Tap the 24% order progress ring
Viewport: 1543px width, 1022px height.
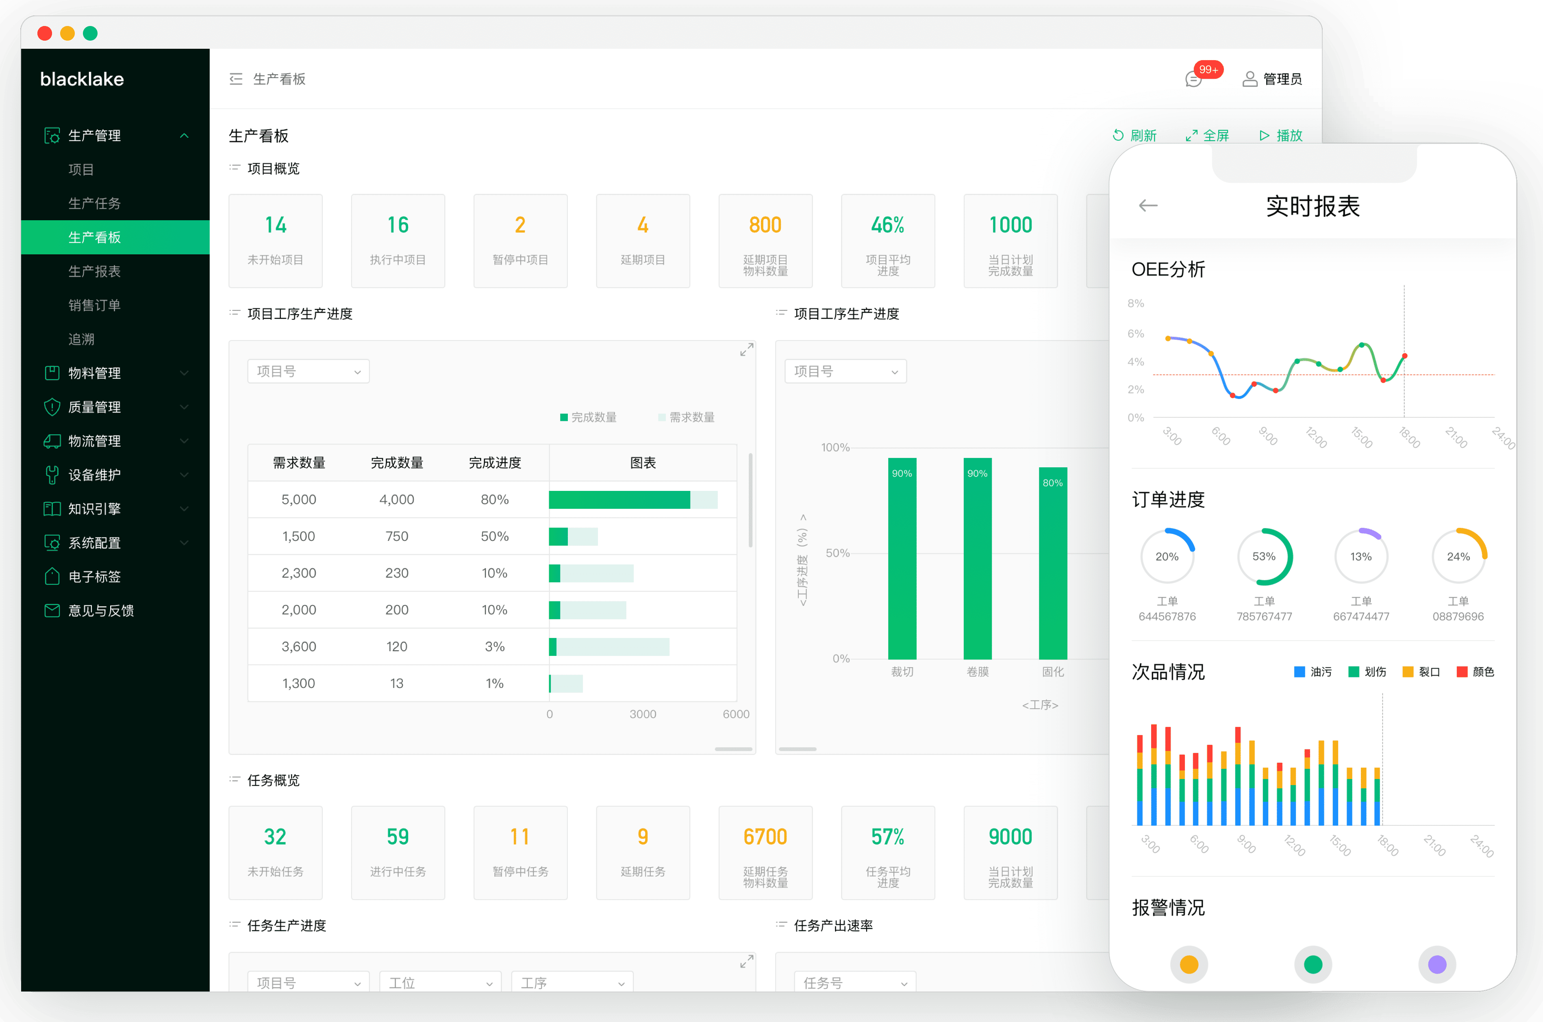click(1458, 557)
